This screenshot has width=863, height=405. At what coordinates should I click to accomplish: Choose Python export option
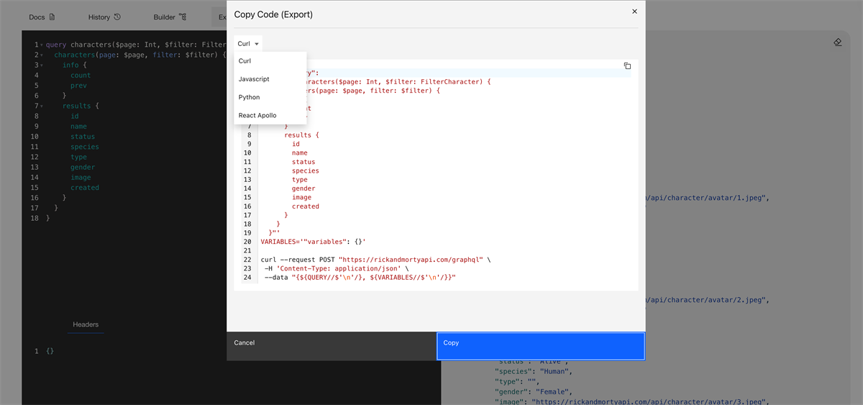250,97
